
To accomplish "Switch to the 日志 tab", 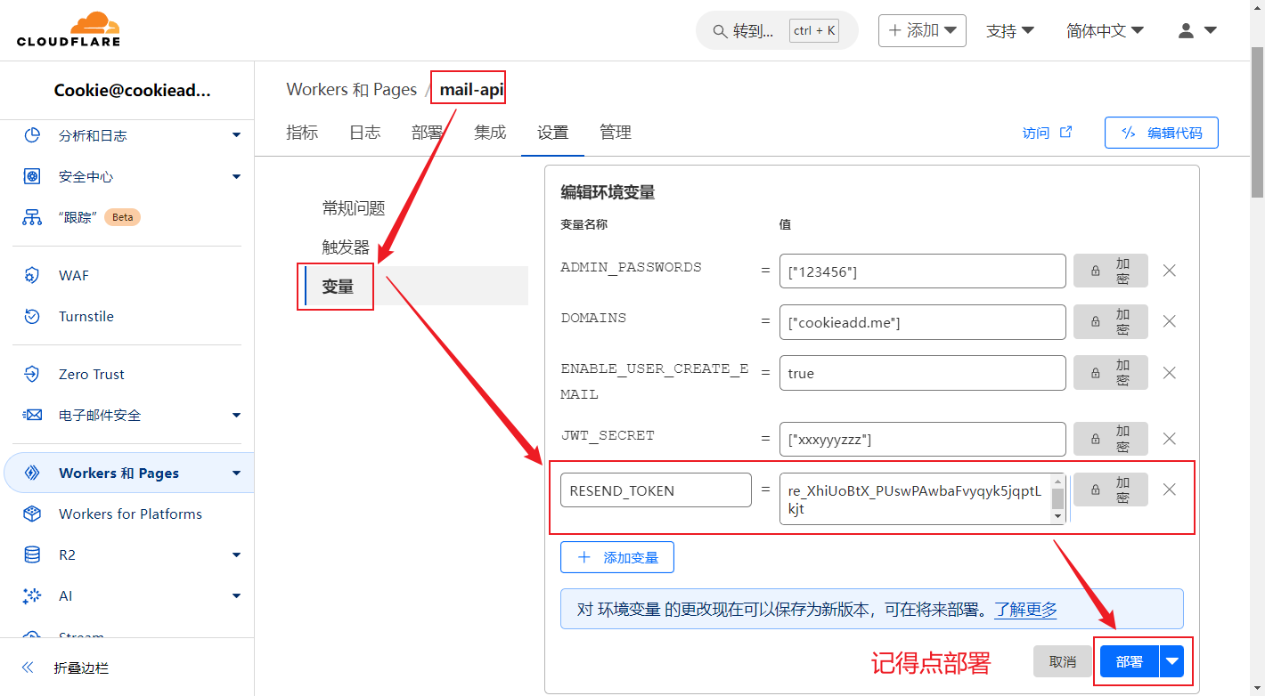I will 364,133.
